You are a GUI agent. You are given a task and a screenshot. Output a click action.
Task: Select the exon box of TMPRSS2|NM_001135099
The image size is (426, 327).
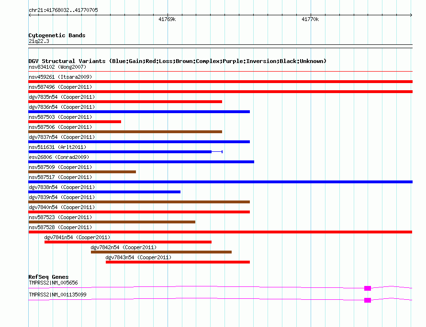click(x=368, y=300)
